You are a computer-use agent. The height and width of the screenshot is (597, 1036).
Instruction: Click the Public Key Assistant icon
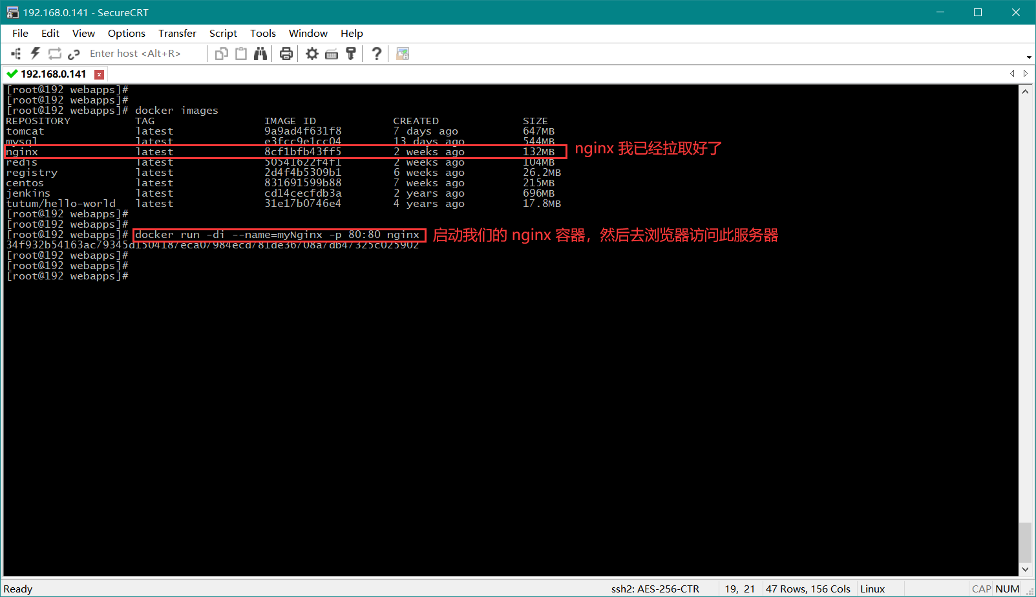(351, 54)
